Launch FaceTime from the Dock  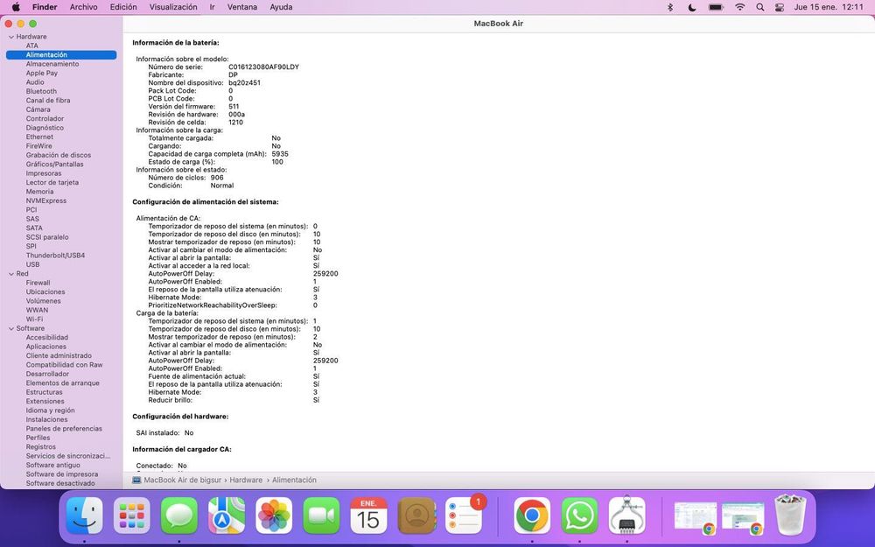click(x=321, y=515)
